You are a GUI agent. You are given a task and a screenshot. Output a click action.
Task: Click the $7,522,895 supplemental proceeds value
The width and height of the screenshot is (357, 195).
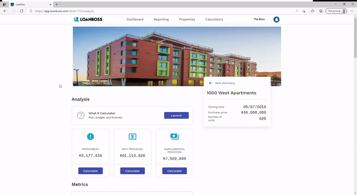174,158
